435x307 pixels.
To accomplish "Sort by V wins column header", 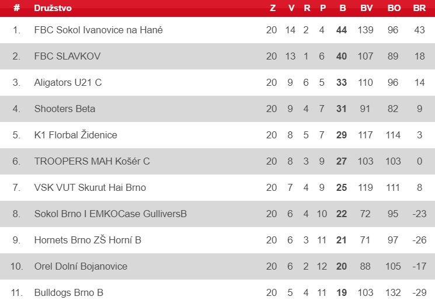I will point(291,8).
